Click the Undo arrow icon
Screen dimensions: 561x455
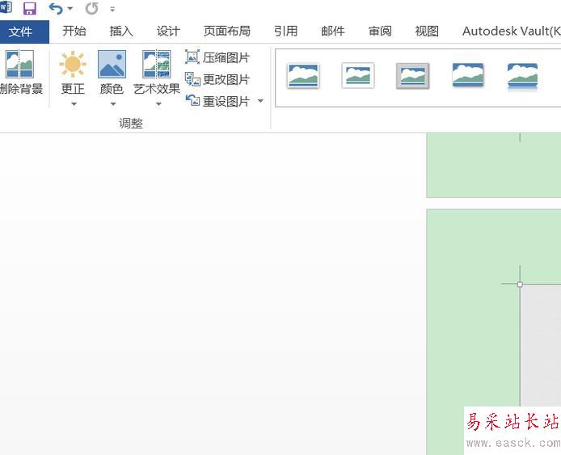click(56, 9)
